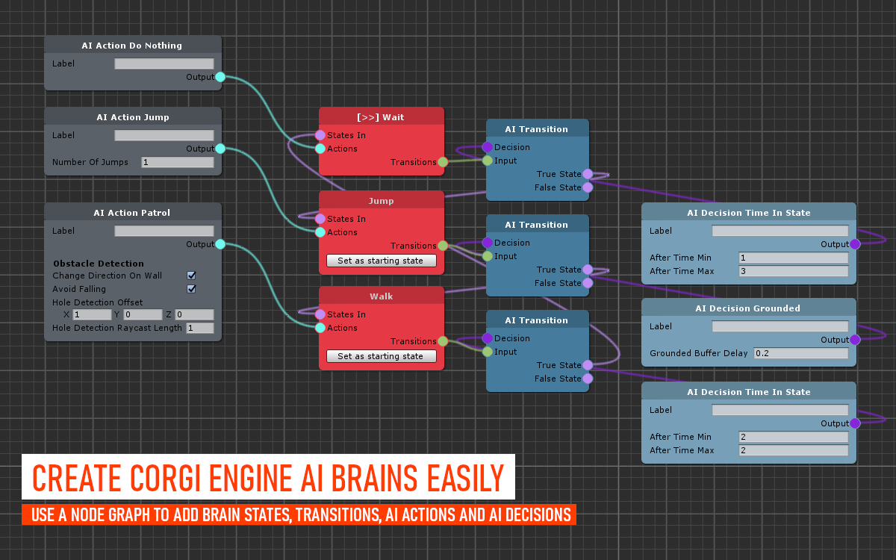Click the Output port of AI Action Do Nothing
Screen dimensions: 896x560
pos(220,77)
